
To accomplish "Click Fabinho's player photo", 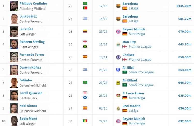I will [14, 83].
